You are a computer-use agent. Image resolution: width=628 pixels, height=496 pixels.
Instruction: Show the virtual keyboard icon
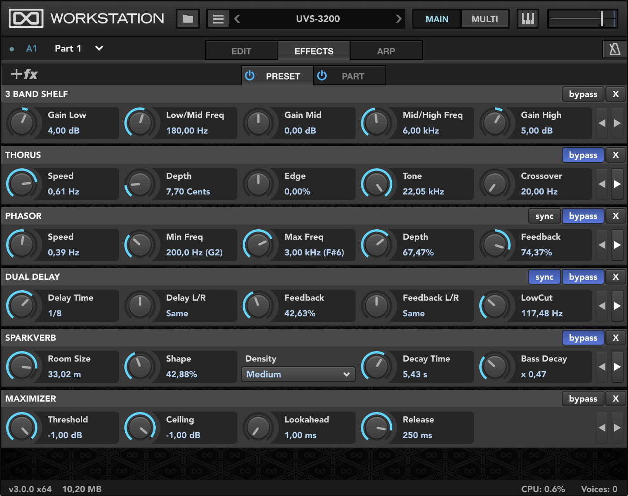click(528, 19)
